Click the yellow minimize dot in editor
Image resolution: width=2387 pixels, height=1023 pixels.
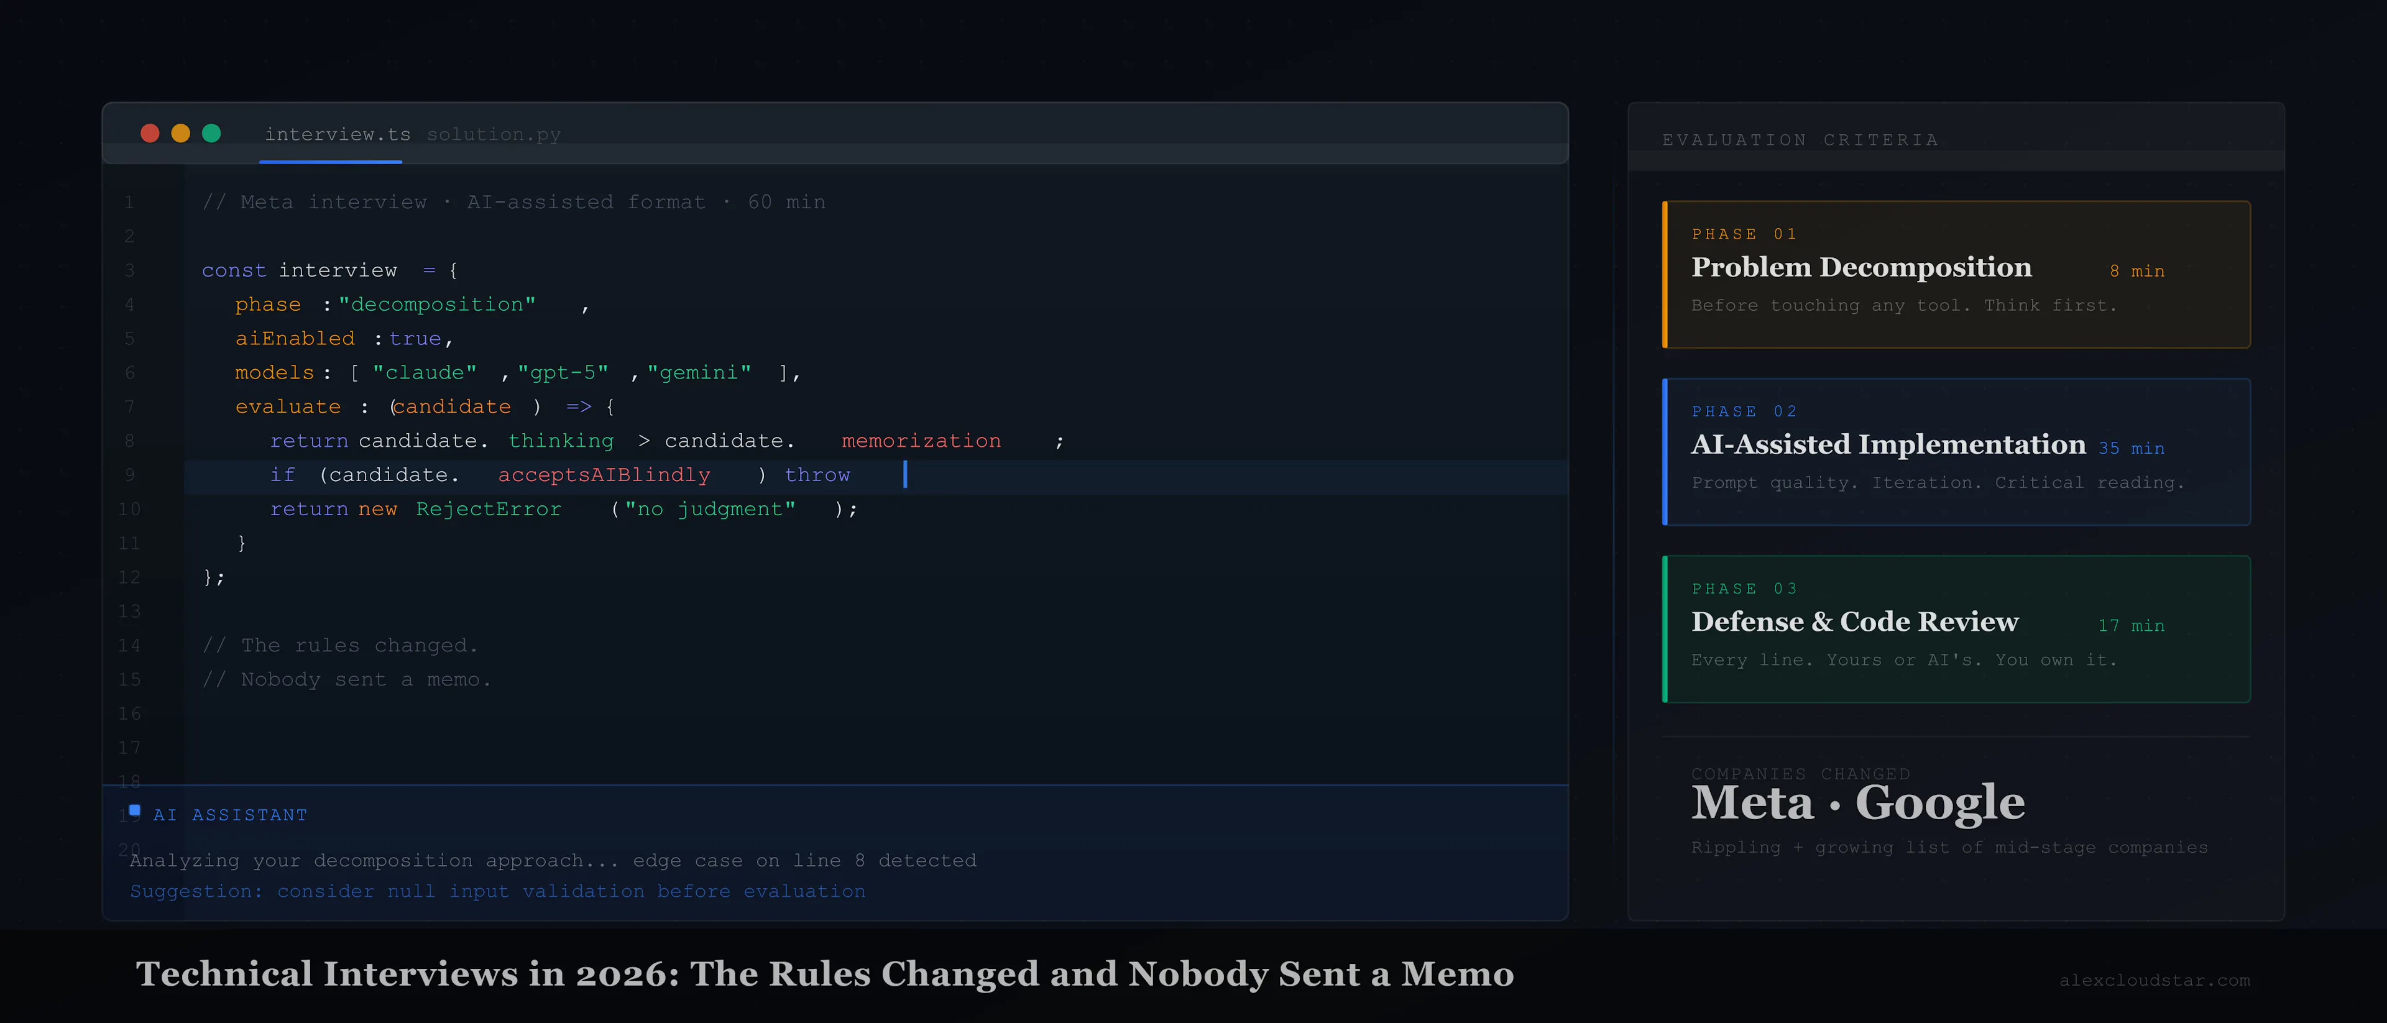point(181,134)
